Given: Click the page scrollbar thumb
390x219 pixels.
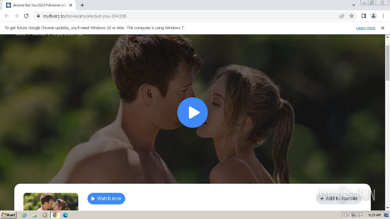Looking at the screenshot, I should click(388, 63).
